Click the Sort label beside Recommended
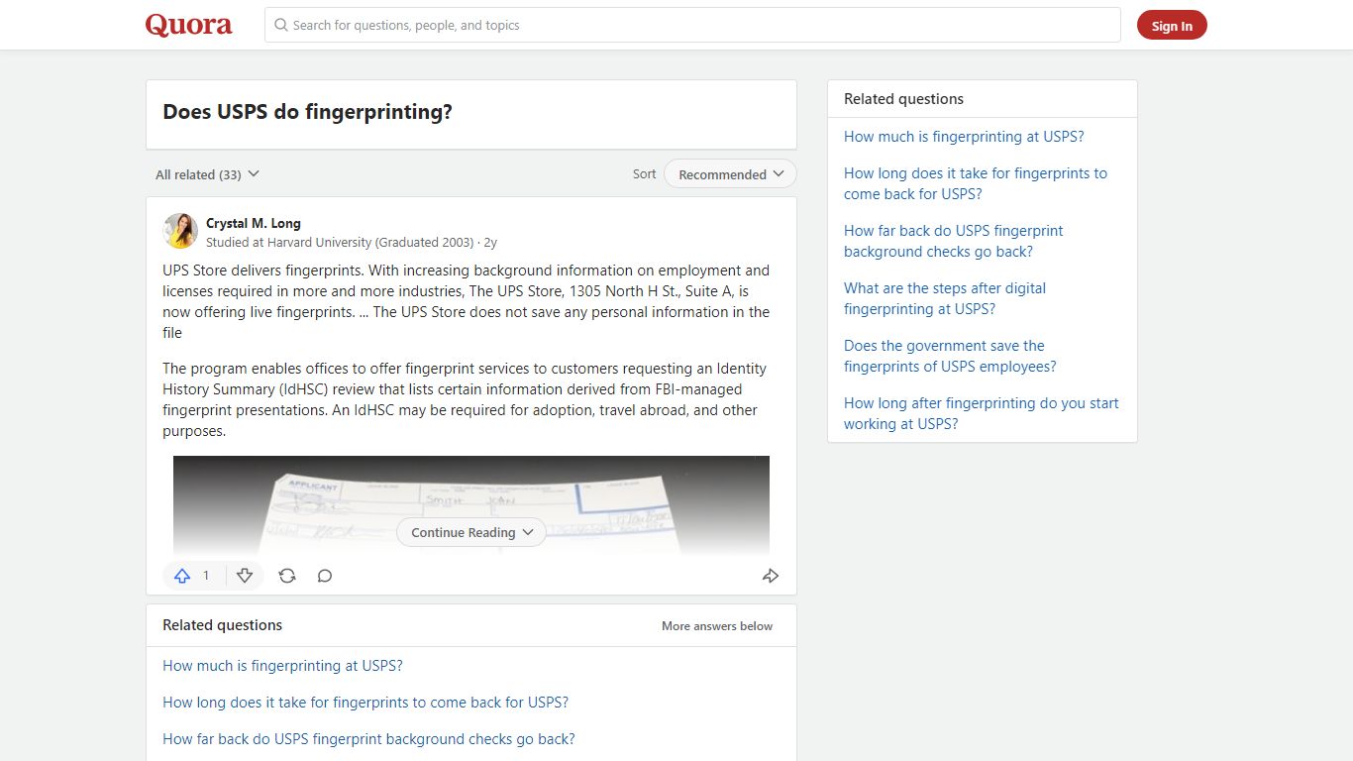 point(644,174)
